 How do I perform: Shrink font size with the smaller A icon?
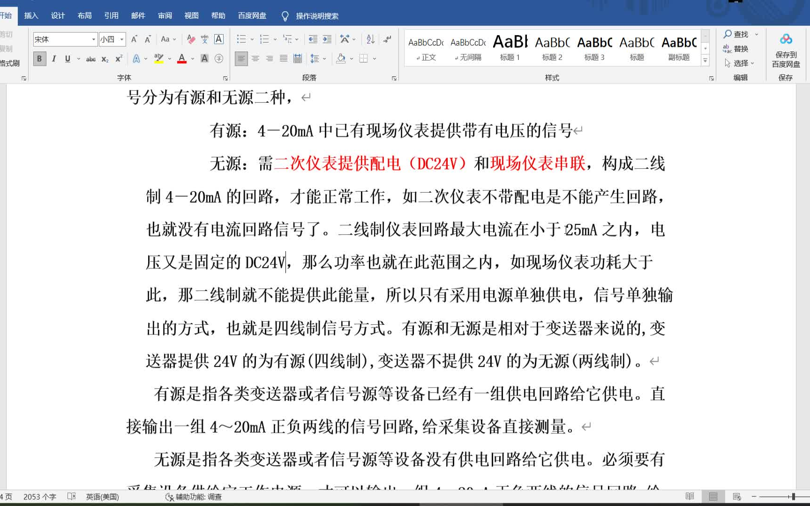coord(148,39)
